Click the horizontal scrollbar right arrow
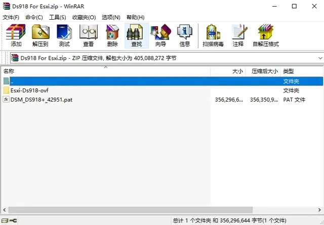This screenshot has height=225, width=324. click(319, 210)
